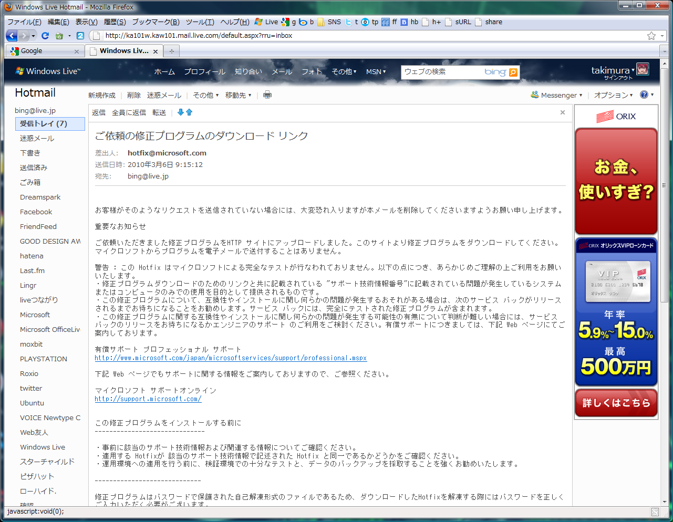Screen dimensions: 673x522
Task: Open the SNS bookmark folder
Action: [329, 22]
